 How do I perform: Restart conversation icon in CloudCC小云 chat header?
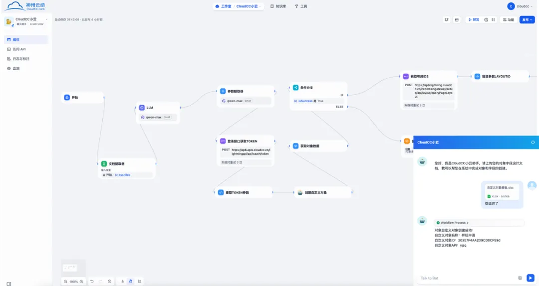pyautogui.click(x=533, y=142)
